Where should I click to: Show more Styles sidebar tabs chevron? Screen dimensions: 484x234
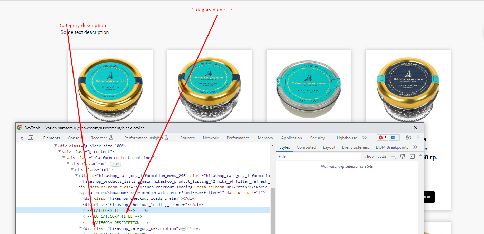pos(415,147)
